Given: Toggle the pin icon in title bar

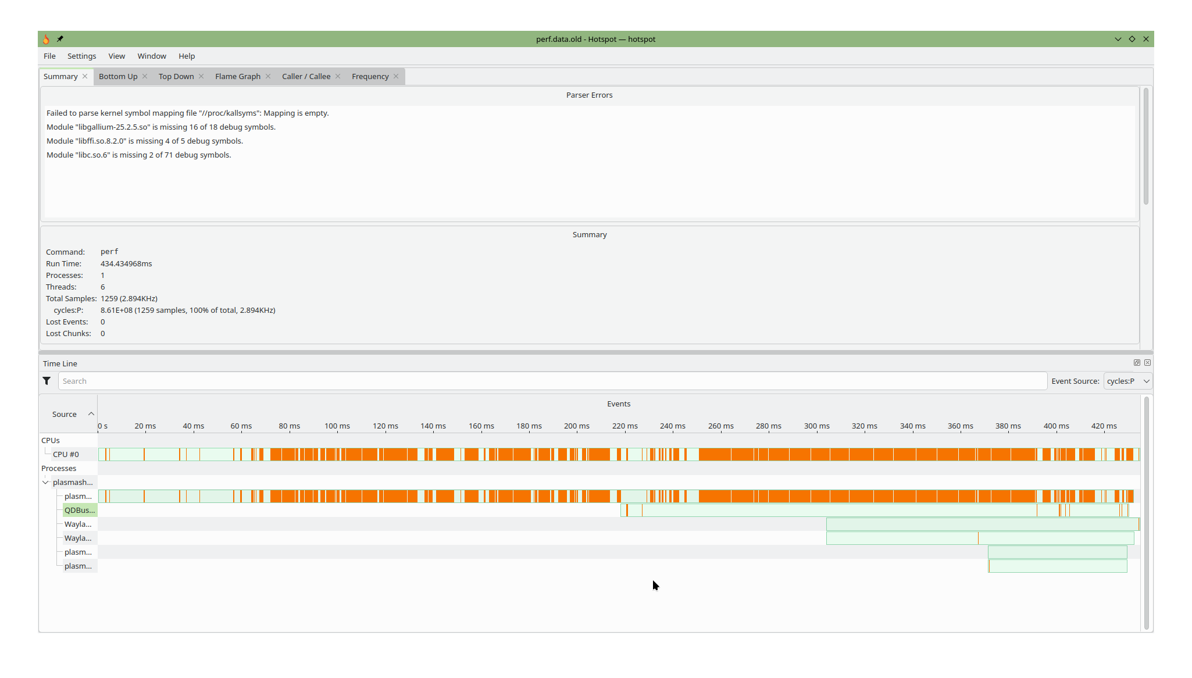Looking at the screenshot, I should [60, 39].
